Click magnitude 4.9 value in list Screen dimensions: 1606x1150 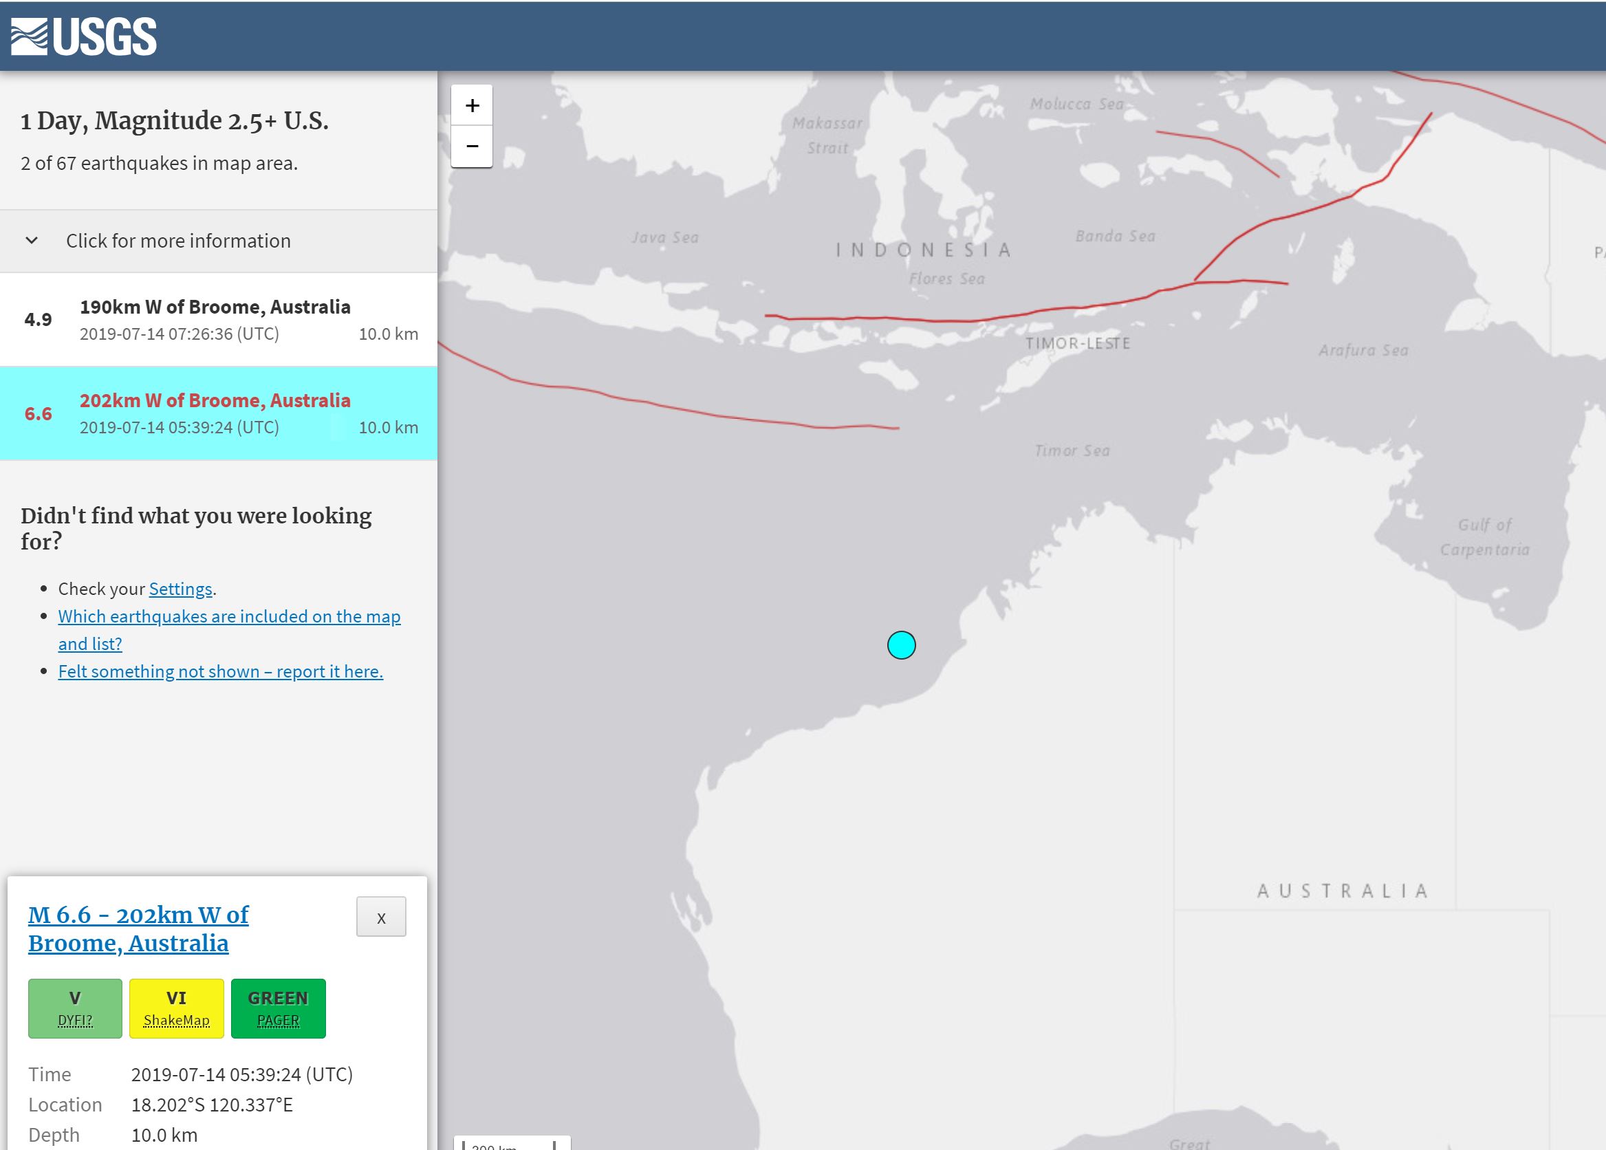coord(39,319)
